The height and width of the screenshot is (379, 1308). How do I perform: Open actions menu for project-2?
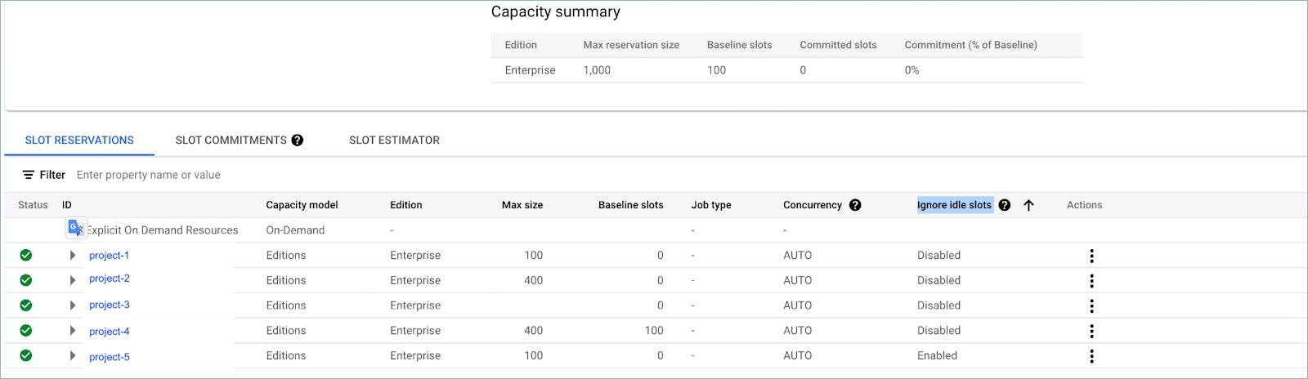[x=1091, y=281]
